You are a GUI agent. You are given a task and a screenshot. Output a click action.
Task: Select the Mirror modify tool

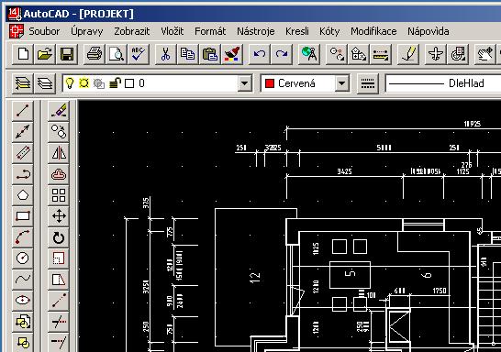point(59,152)
